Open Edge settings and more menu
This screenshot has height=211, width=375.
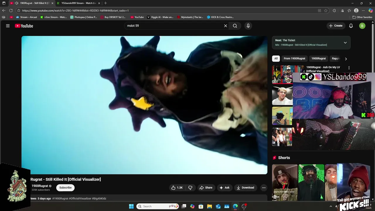click(363, 11)
